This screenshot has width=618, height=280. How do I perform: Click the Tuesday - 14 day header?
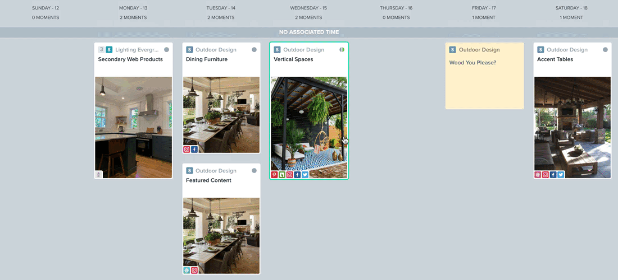pyautogui.click(x=221, y=8)
